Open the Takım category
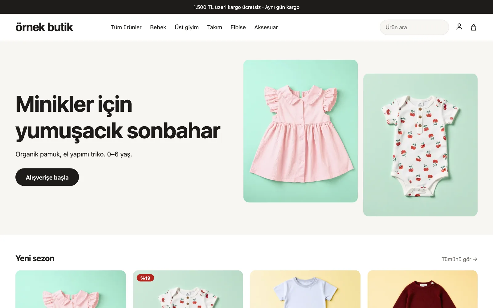The width and height of the screenshot is (493, 308). [x=214, y=27]
